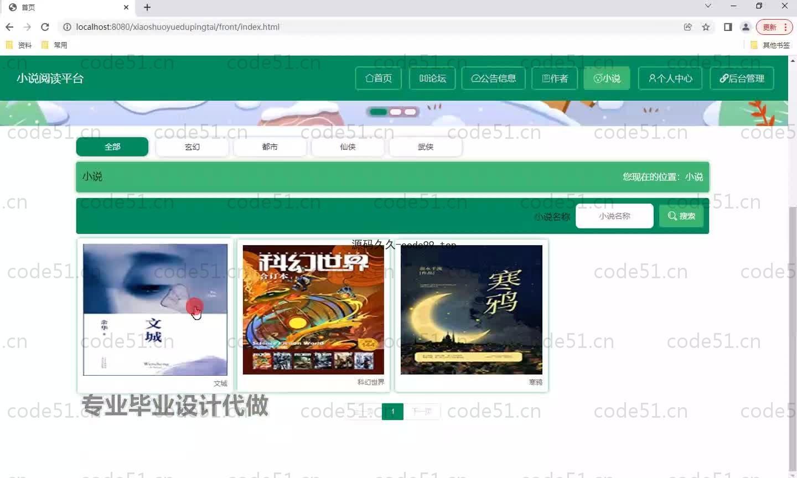Open the browser side panel icon
Viewport: 797px width, 478px height.
pyautogui.click(x=728, y=27)
